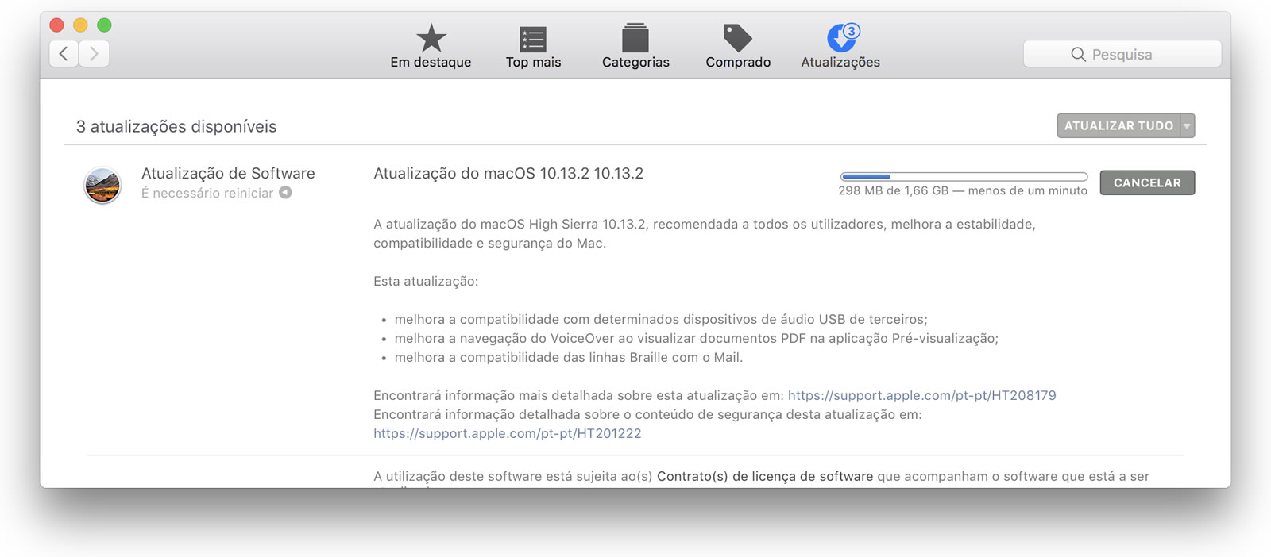
Task: Click the Atualizar Tudo button
Action: (1118, 125)
